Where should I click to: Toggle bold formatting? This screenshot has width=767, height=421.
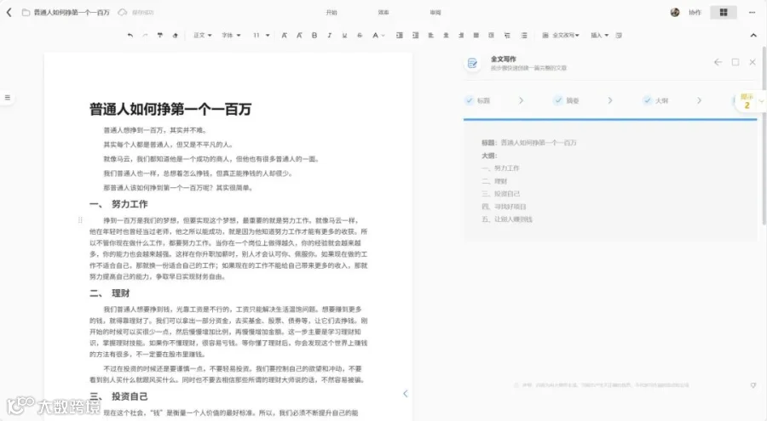click(x=314, y=35)
